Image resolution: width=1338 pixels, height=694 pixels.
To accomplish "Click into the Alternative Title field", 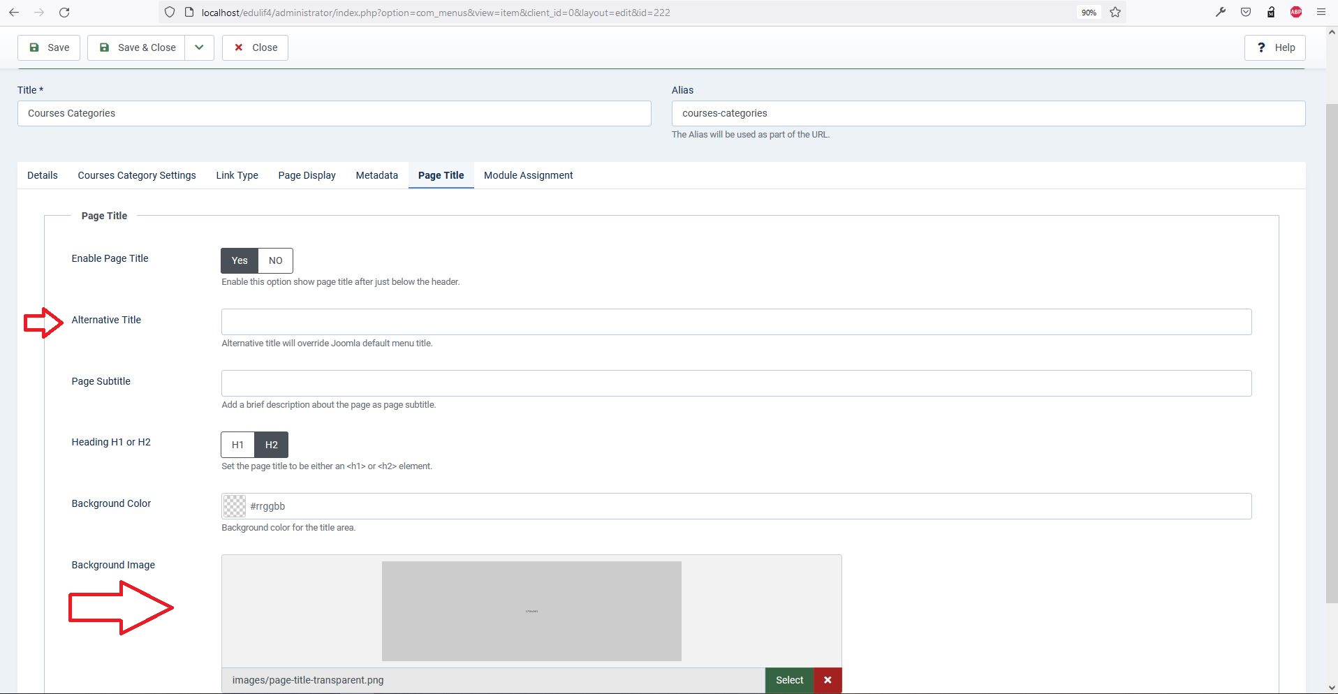I will tap(736, 322).
